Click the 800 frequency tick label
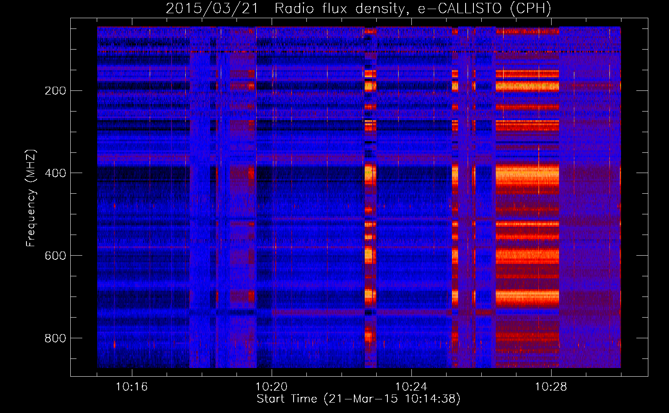Screen dimensions: 669x413 point(55,338)
